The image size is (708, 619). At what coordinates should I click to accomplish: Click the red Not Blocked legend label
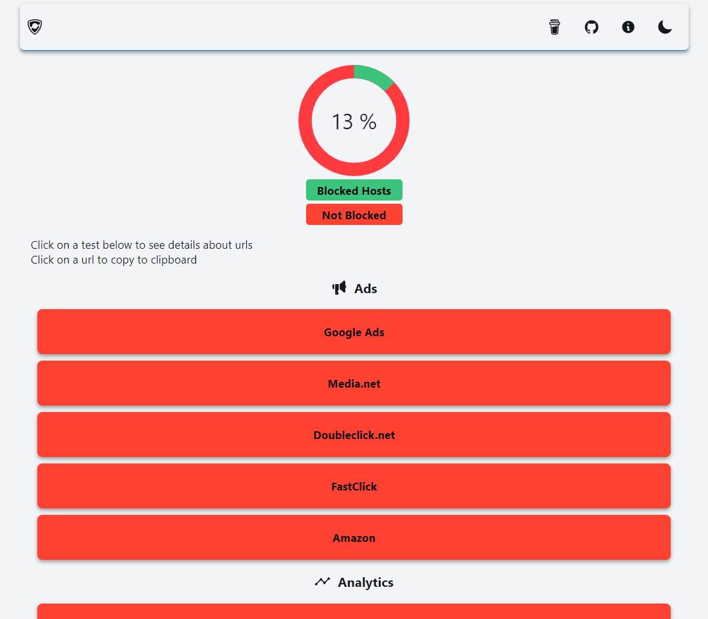pyautogui.click(x=354, y=215)
